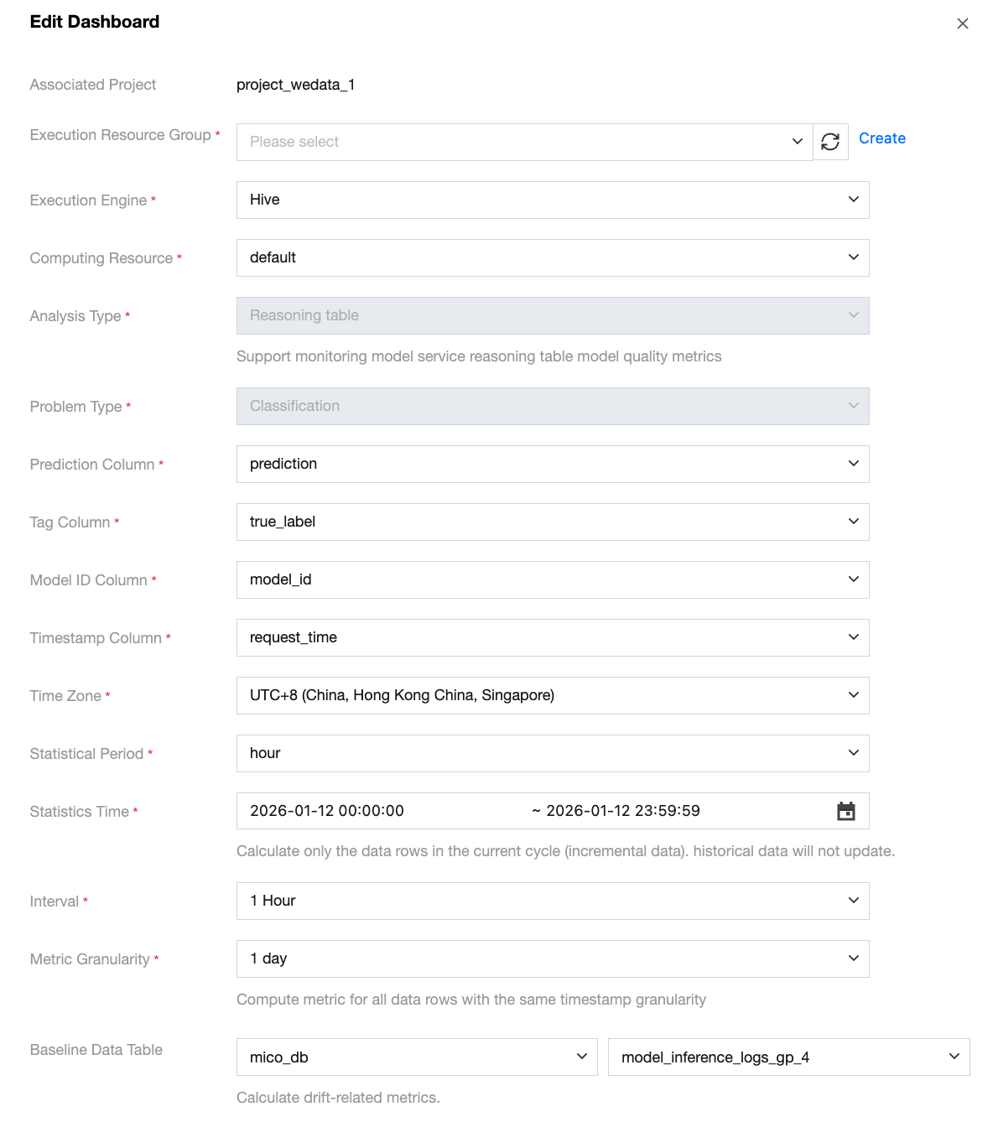Screen dimensions: 998x1122
Task: Open the model_inference_logs_gp_4 table dropdown
Action: point(788,1057)
